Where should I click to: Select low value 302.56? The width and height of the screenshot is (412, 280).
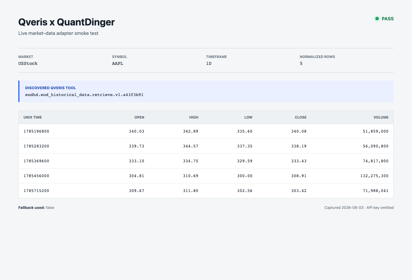245,191
